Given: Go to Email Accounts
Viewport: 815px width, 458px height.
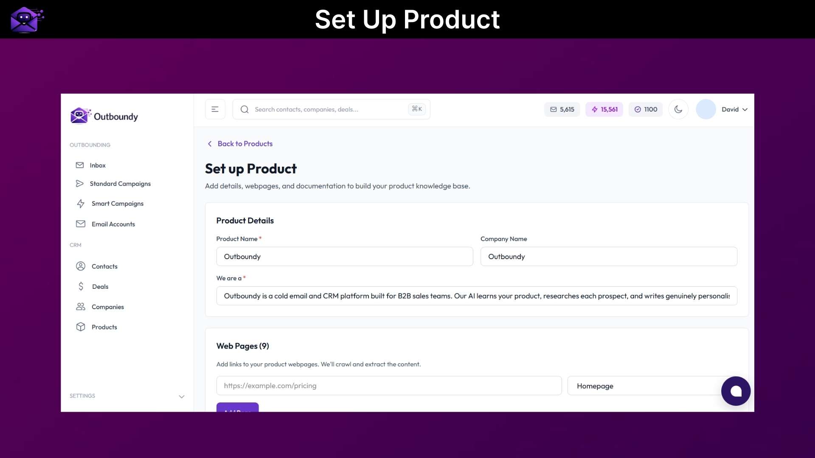Looking at the screenshot, I should tap(113, 224).
